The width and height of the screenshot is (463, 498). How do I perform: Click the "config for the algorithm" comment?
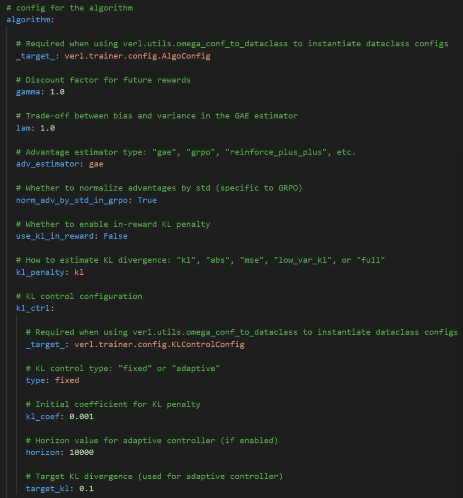click(69, 8)
